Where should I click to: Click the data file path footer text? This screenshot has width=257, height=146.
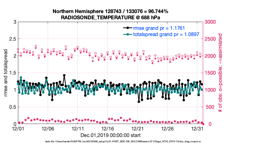click(110, 141)
